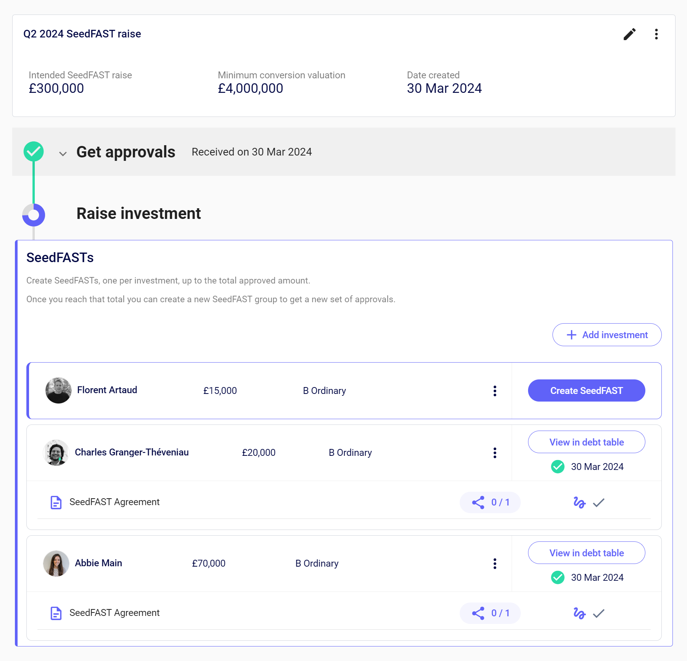
Task: Open Charles Granger-Théveniau's row options menu
Action: pos(495,453)
